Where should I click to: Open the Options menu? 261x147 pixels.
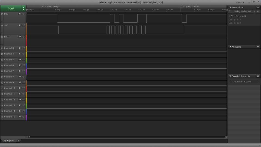click(240, 2)
